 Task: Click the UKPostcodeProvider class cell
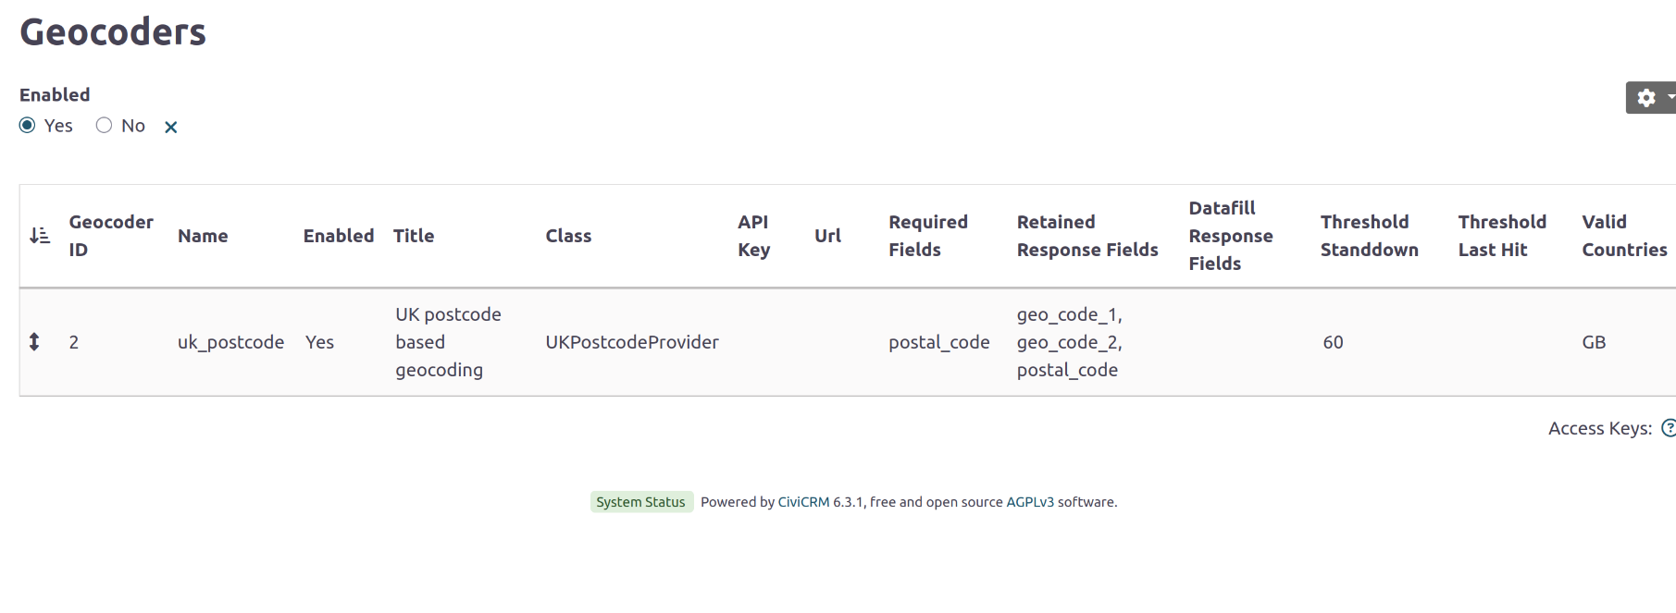coord(631,342)
